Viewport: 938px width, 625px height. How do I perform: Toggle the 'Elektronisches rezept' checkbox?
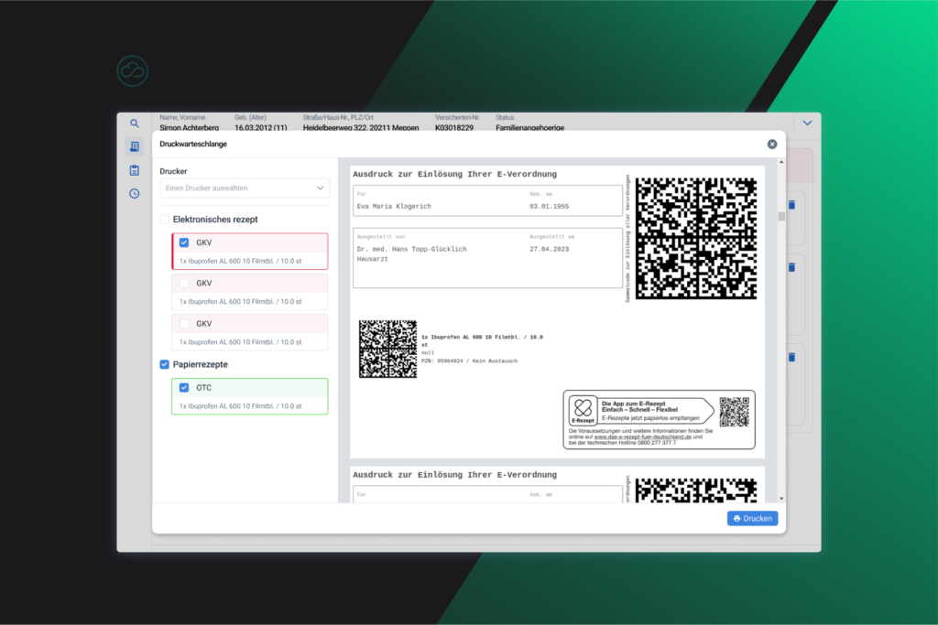pos(165,220)
